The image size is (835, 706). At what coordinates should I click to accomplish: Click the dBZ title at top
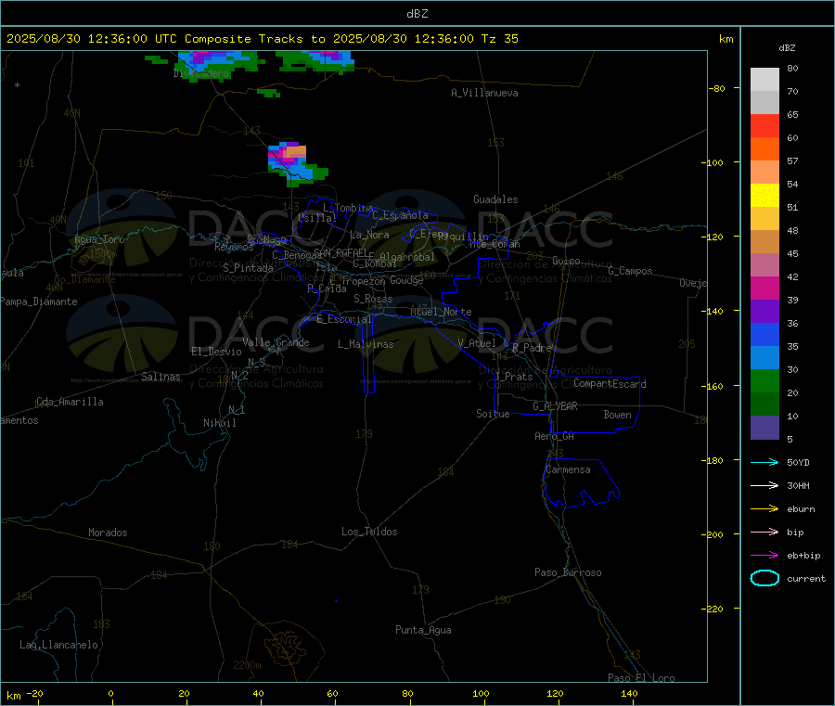[x=417, y=13]
